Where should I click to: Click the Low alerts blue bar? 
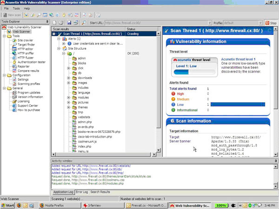[x=238, y=104]
